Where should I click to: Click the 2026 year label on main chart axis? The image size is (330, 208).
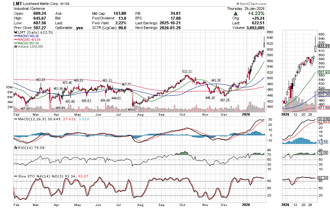(x=246, y=114)
